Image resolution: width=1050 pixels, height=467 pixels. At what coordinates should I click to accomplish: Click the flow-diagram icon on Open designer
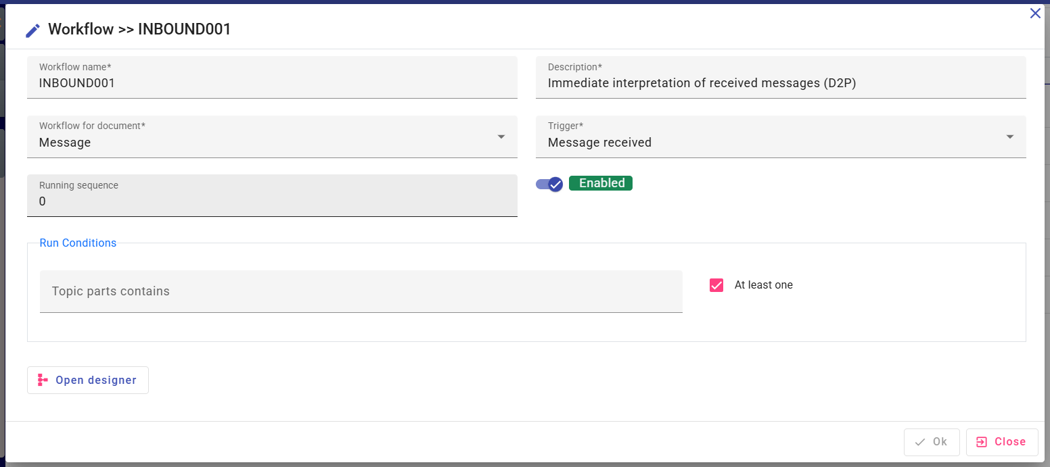click(x=43, y=380)
